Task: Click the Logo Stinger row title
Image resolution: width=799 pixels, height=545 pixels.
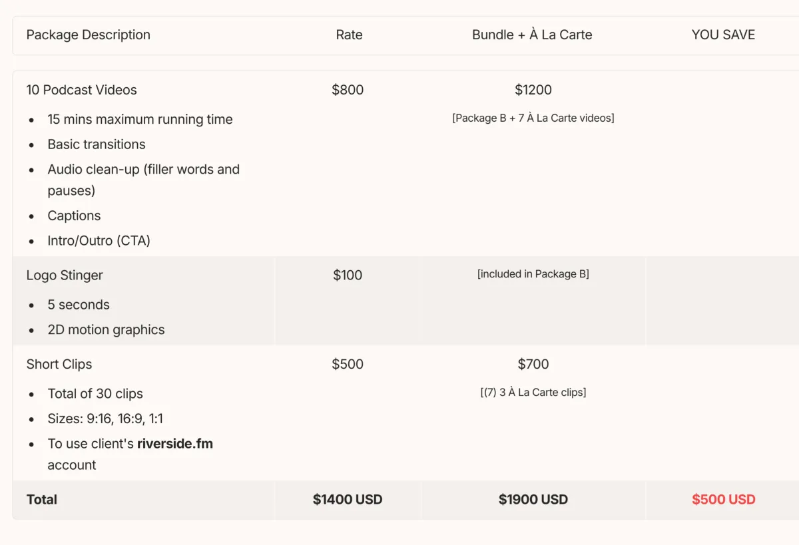Action: pos(65,275)
